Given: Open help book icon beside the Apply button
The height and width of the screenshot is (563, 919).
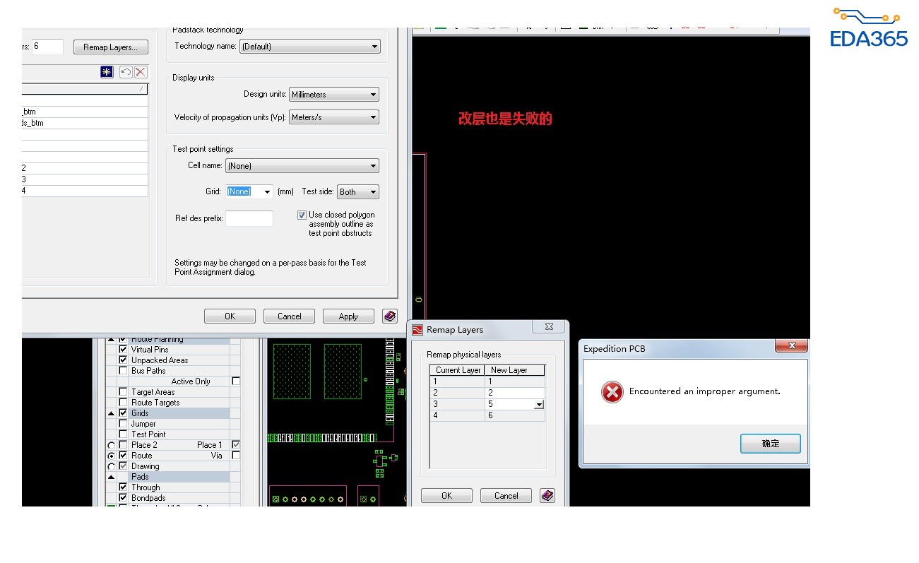Looking at the screenshot, I should [390, 316].
